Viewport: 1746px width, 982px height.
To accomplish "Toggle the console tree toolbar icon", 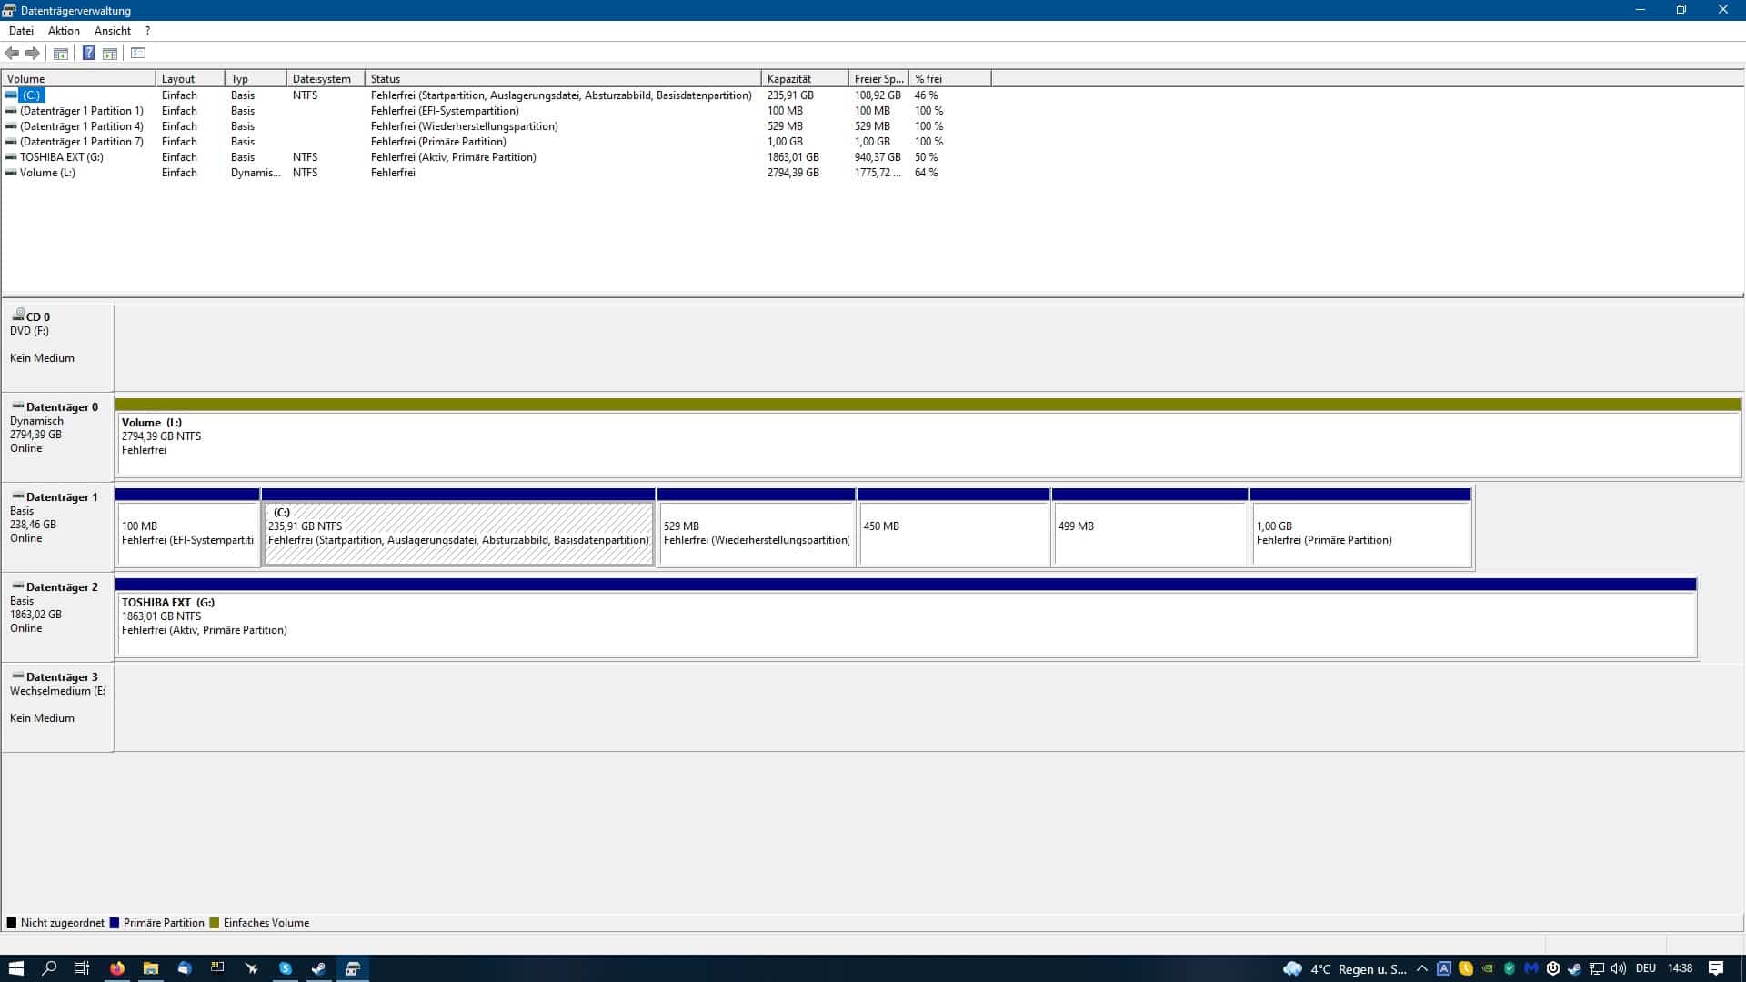I will click(61, 53).
